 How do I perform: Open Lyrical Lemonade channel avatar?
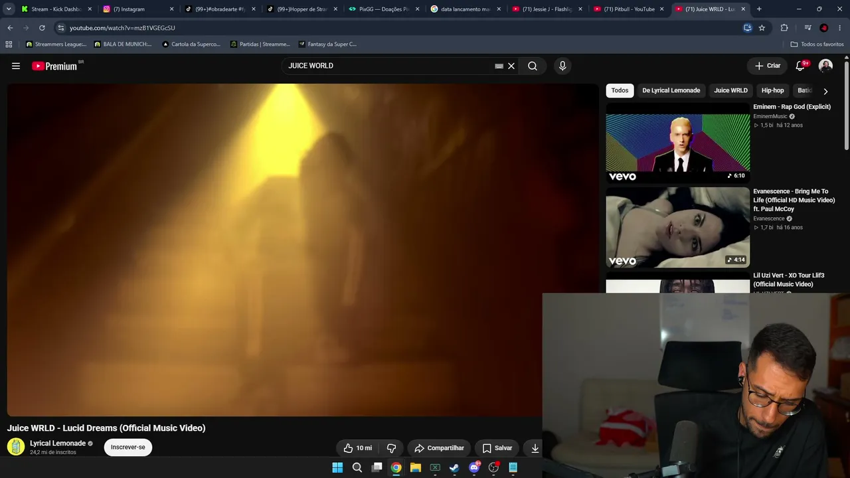click(16, 447)
